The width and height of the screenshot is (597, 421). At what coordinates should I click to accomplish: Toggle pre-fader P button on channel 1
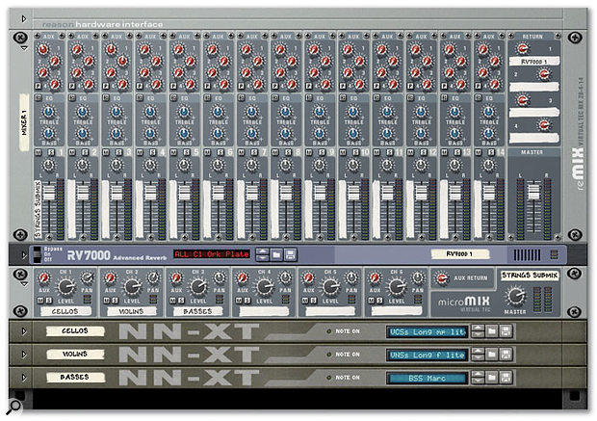coord(39,86)
